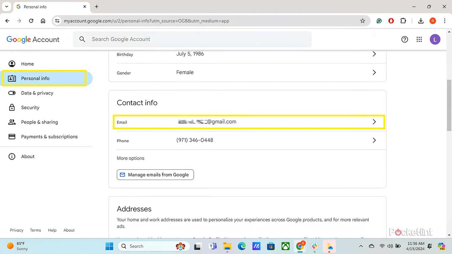Click the browser home icon
Image resolution: width=452 pixels, height=254 pixels.
[x=43, y=21]
